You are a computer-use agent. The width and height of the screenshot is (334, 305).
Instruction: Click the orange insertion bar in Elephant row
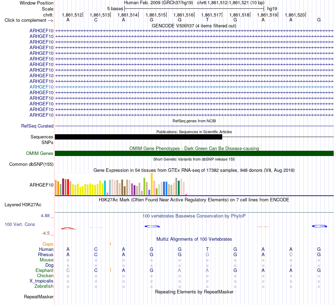[x=110, y=270]
